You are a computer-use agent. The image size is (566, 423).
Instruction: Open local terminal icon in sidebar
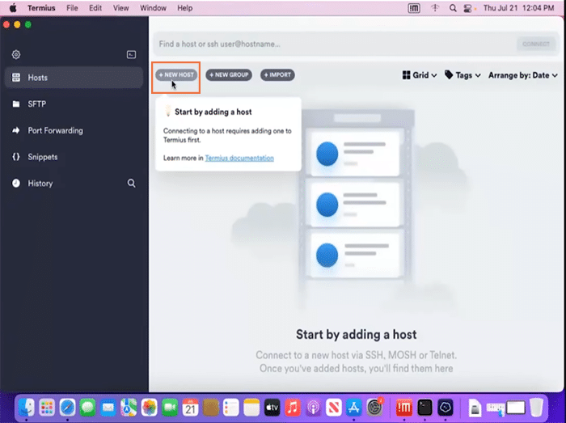click(x=131, y=55)
